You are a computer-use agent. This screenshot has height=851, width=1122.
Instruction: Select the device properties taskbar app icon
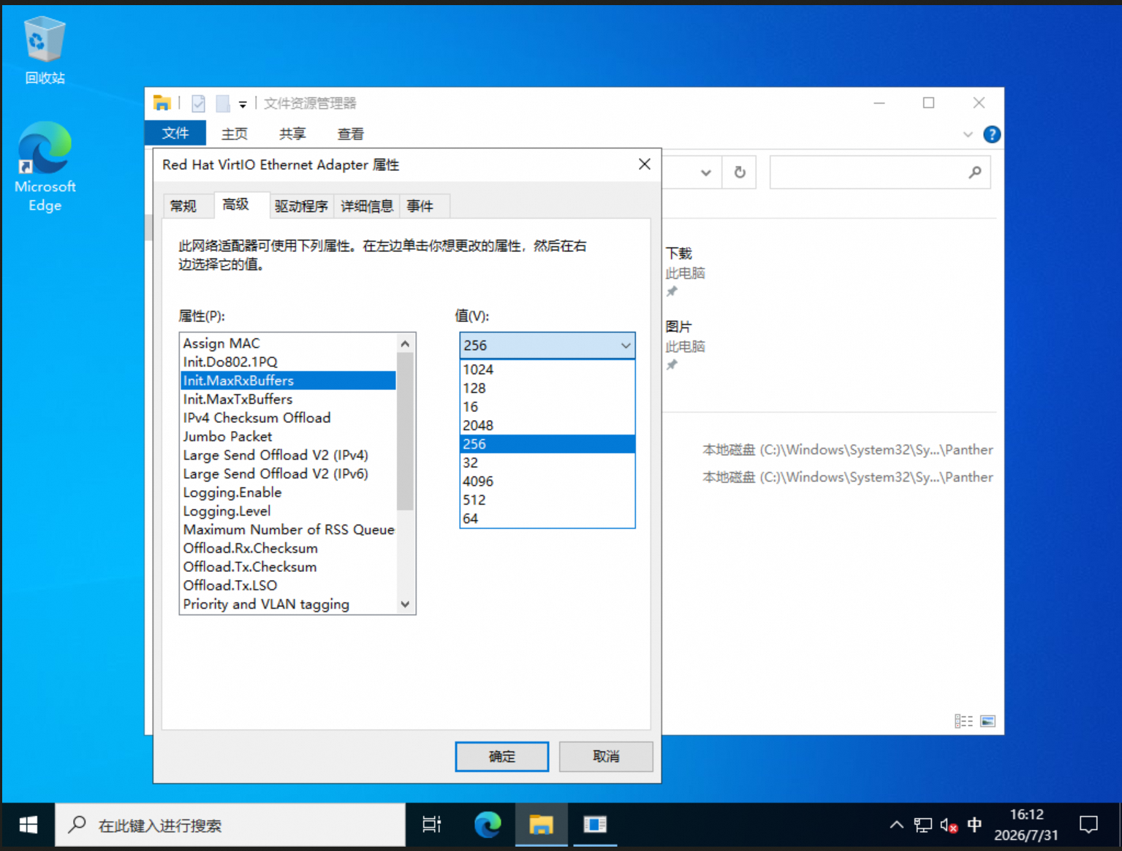pyautogui.click(x=595, y=825)
